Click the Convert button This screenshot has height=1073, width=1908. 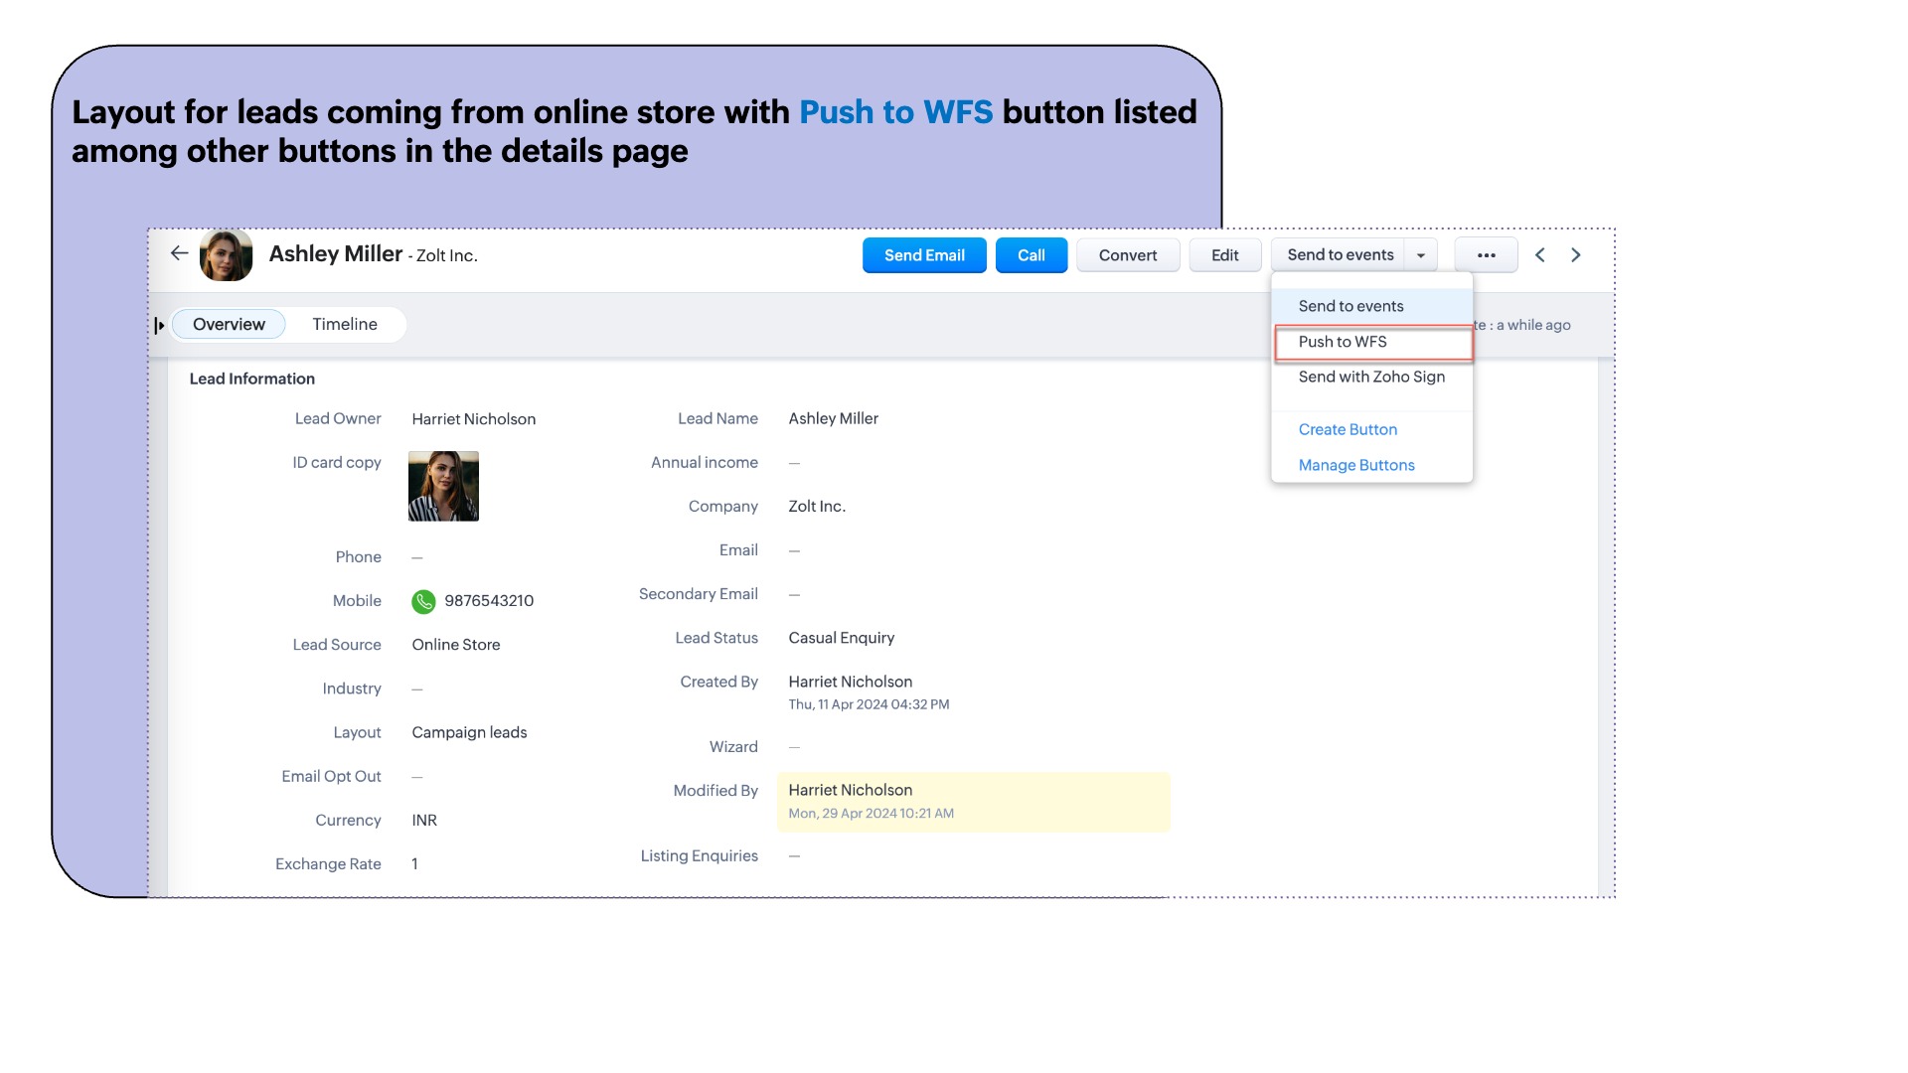tap(1127, 255)
